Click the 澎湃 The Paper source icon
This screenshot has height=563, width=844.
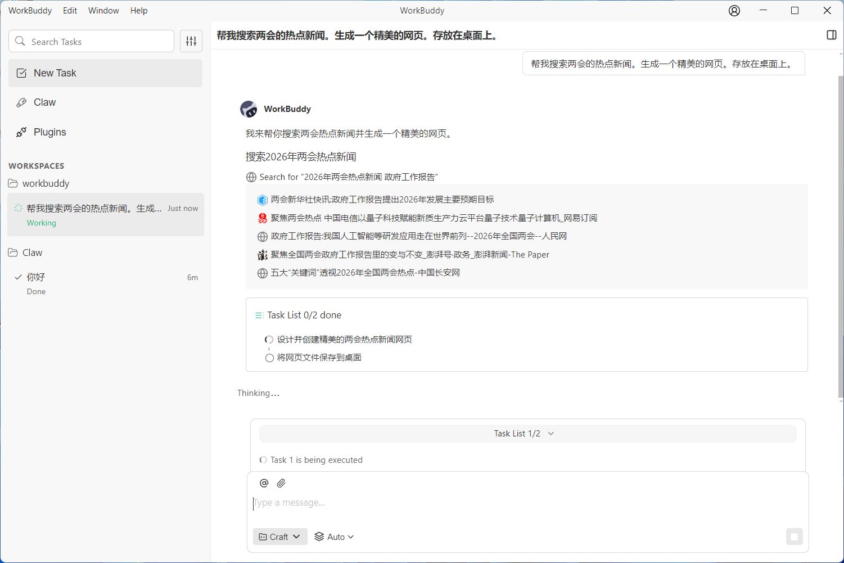[x=262, y=255]
